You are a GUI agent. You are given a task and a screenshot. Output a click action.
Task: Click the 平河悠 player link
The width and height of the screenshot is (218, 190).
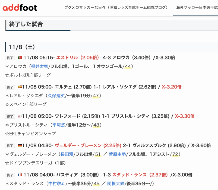pyautogui.click(x=59, y=125)
